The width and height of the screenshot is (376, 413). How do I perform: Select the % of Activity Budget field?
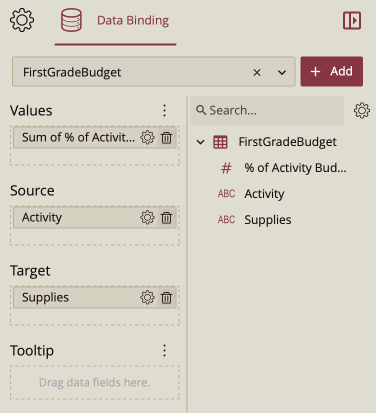coord(295,168)
